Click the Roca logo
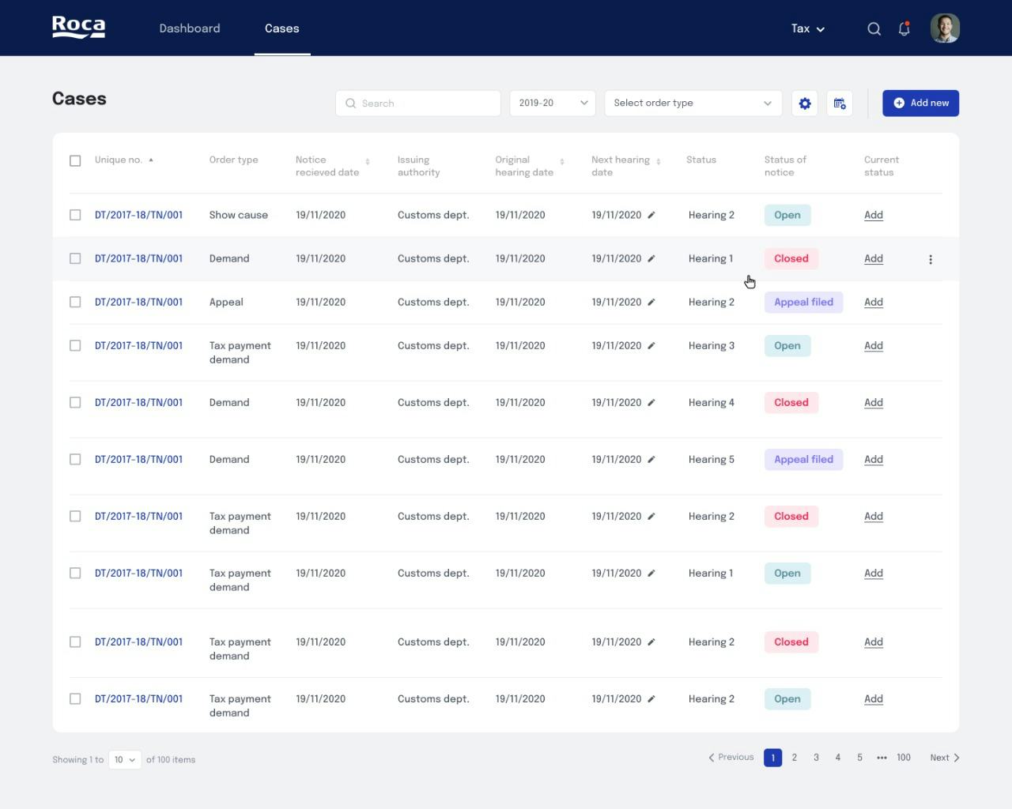1012x809 pixels. (x=78, y=26)
